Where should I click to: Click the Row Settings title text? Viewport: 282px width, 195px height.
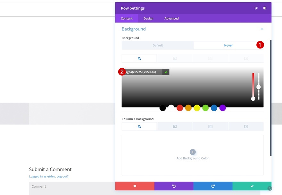(x=133, y=8)
